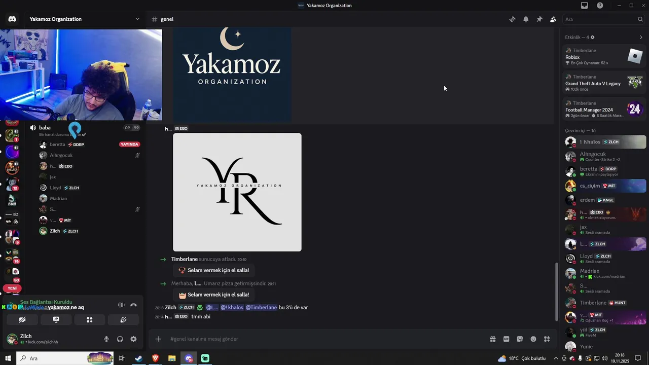Open Zilch's user profile panel
Image resolution: width=649 pixels, height=365 pixels.
point(51,339)
